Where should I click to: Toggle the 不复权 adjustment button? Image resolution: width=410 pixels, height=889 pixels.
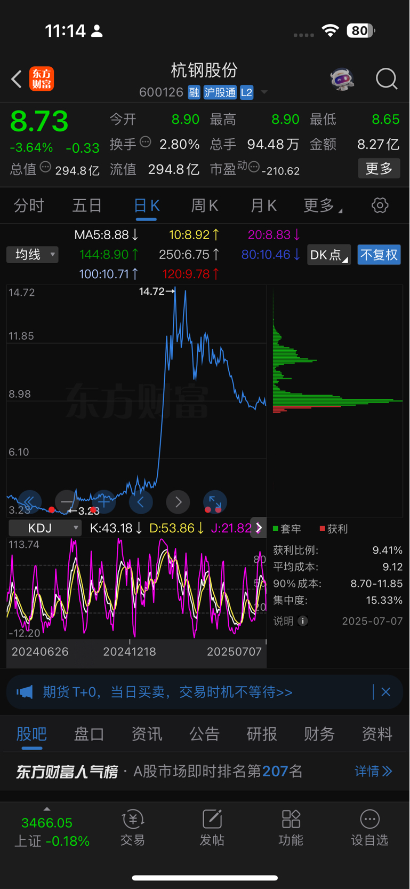click(x=379, y=255)
